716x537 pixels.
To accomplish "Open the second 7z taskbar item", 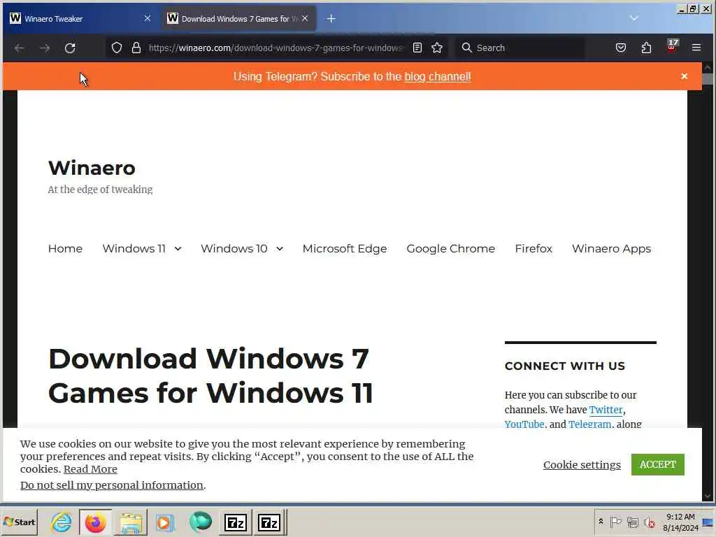I will click(269, 522).
